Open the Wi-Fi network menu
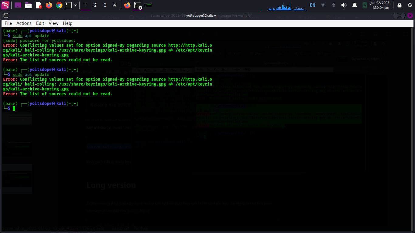 (x=323, y=5)
